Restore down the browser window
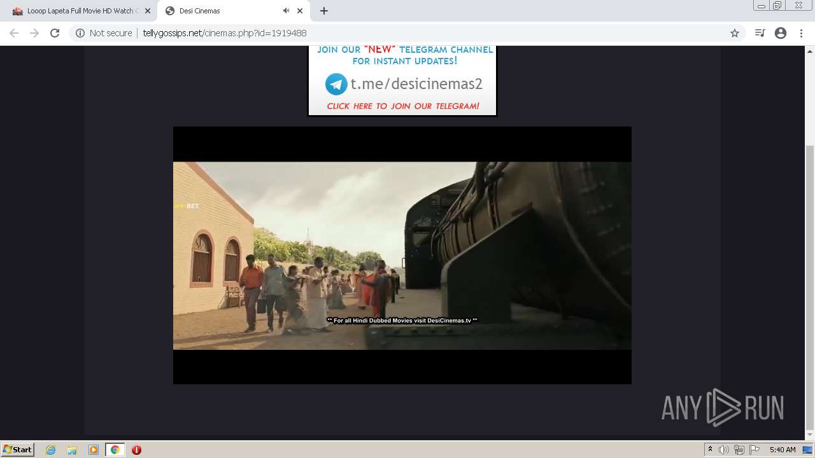This screenshot has width=815, height=458. (777, 5)
